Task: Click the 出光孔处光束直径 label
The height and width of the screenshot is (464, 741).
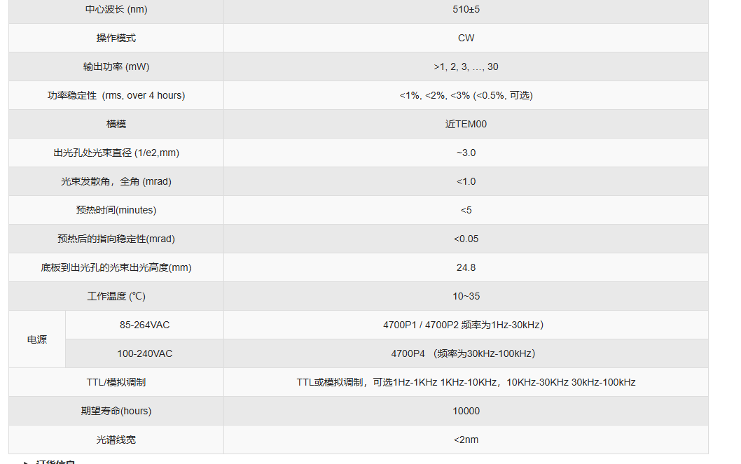Action: tap(116, 153)
